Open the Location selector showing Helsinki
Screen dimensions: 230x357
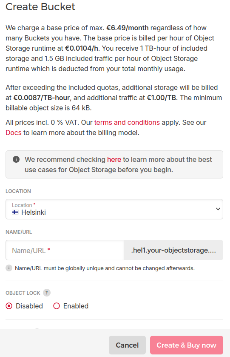click(x=114, y=209)
